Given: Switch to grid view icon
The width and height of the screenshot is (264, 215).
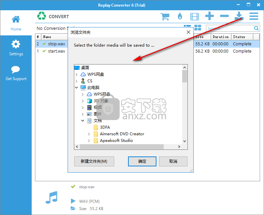Looking at the screenshot, I should point(198,28).
